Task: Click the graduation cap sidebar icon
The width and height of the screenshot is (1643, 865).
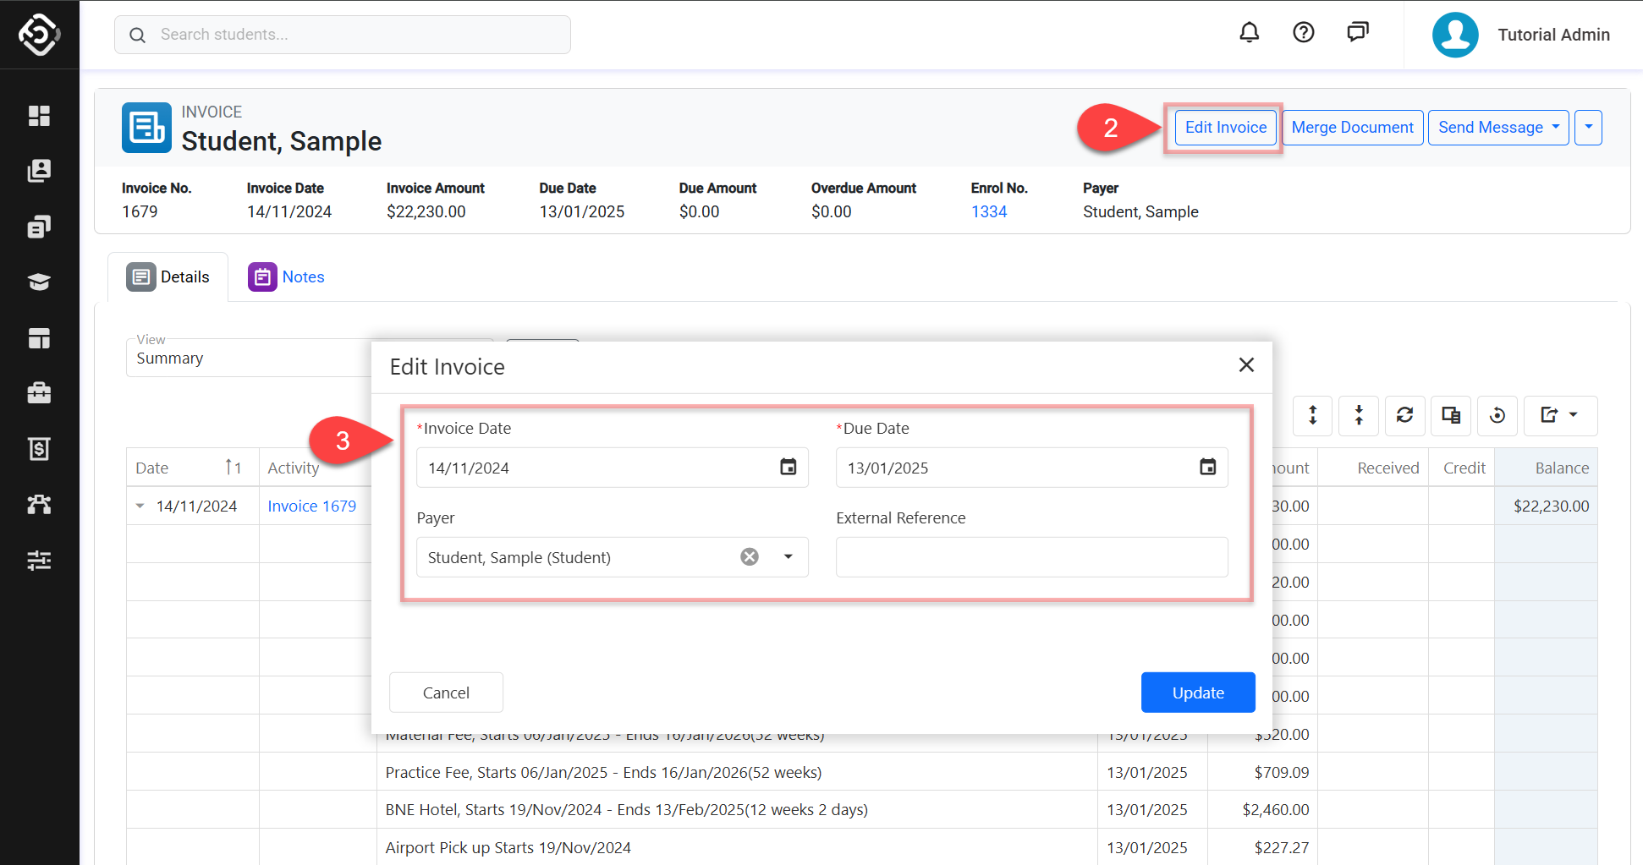Action: click(x=39, y=282)
